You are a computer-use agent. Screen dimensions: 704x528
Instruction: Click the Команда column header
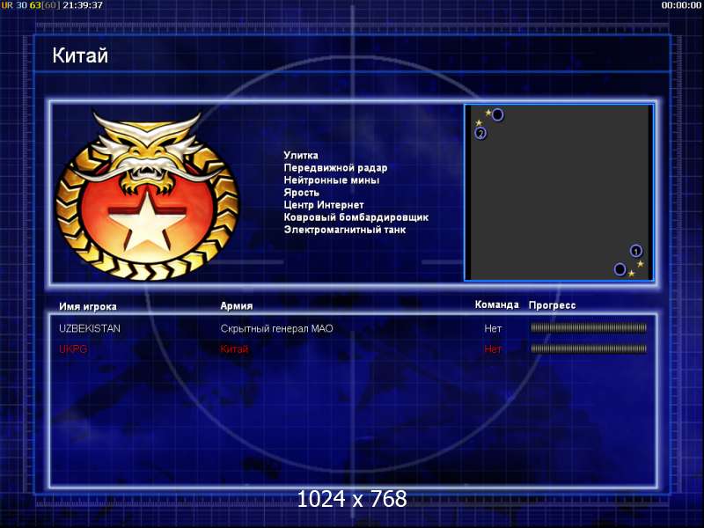point(497,304)
